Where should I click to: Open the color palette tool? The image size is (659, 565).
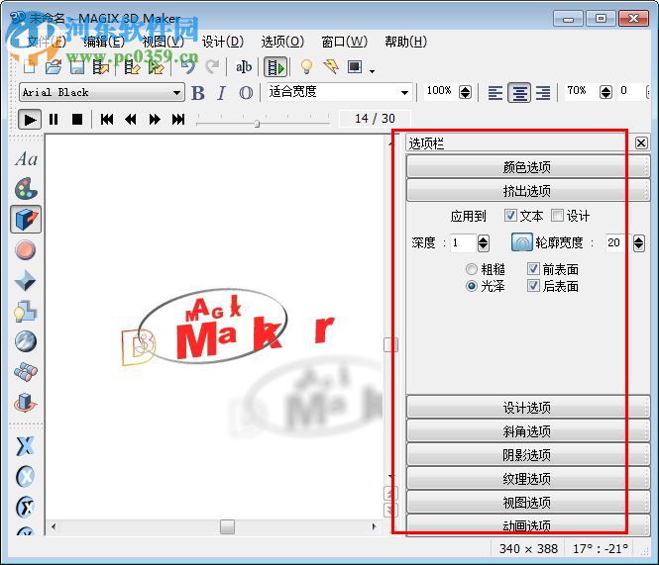click(26, 188)
